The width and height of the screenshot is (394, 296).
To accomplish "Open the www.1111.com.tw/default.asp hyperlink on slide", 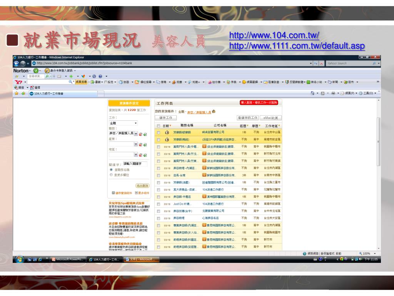I will point(297,46).
